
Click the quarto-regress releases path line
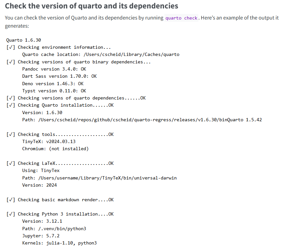click(x=142, y=120)
